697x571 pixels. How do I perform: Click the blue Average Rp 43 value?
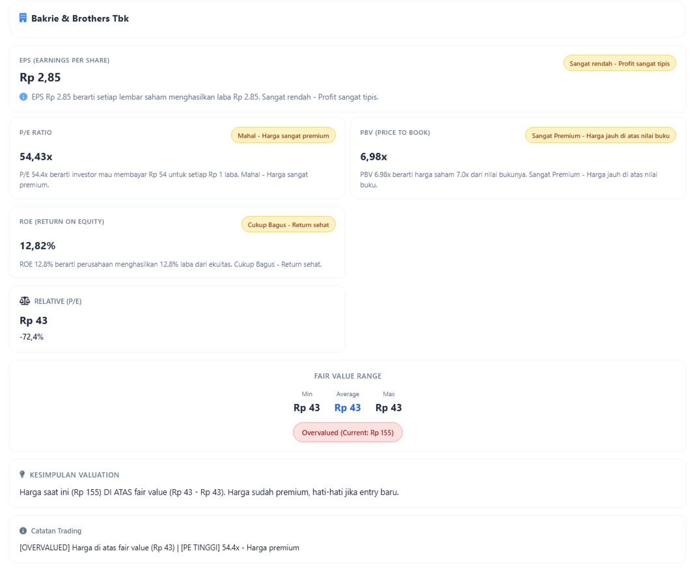coord(348,408)
